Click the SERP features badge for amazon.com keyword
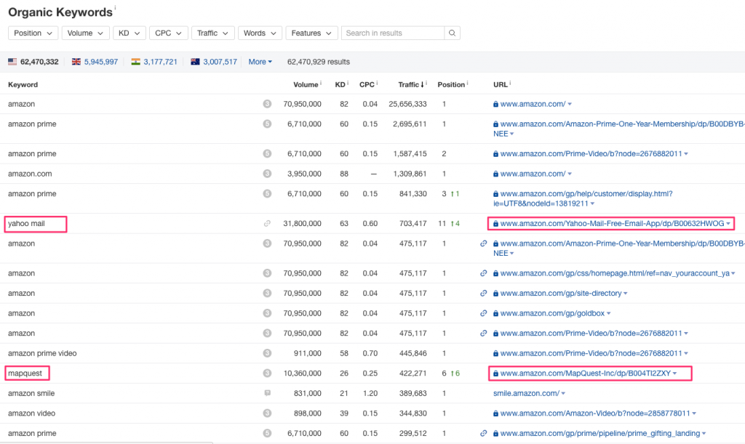 pyautogui.click(x=267, y=174)
